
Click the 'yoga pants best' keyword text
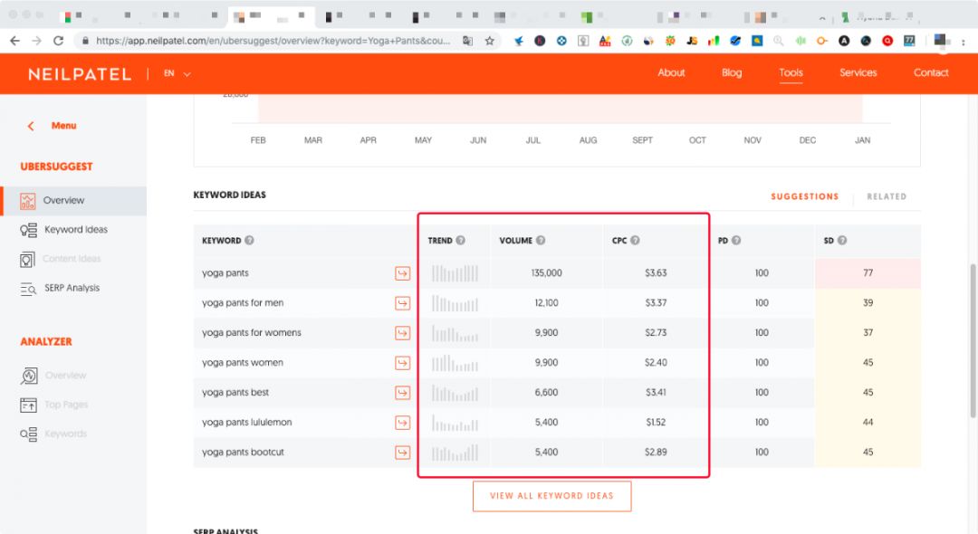coord(235,393)
